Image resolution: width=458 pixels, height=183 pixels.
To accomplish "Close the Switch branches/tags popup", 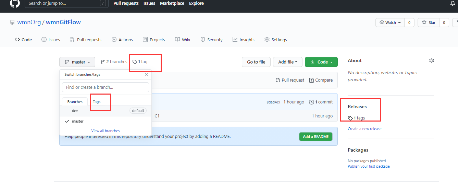I will [x=147, y=74].
